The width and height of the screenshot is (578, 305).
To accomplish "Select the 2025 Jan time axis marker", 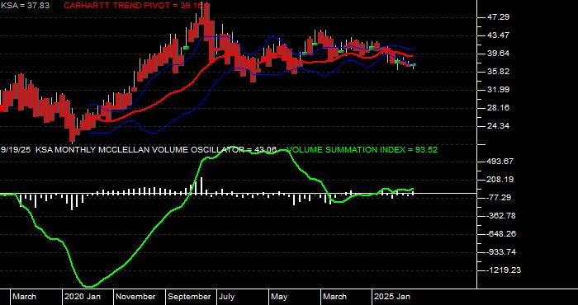I will point(392,297).
